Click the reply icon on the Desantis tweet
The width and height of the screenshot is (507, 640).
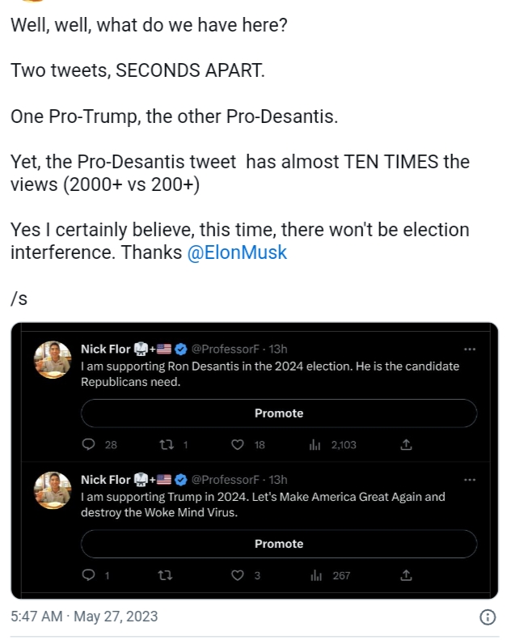coord(89,444)
